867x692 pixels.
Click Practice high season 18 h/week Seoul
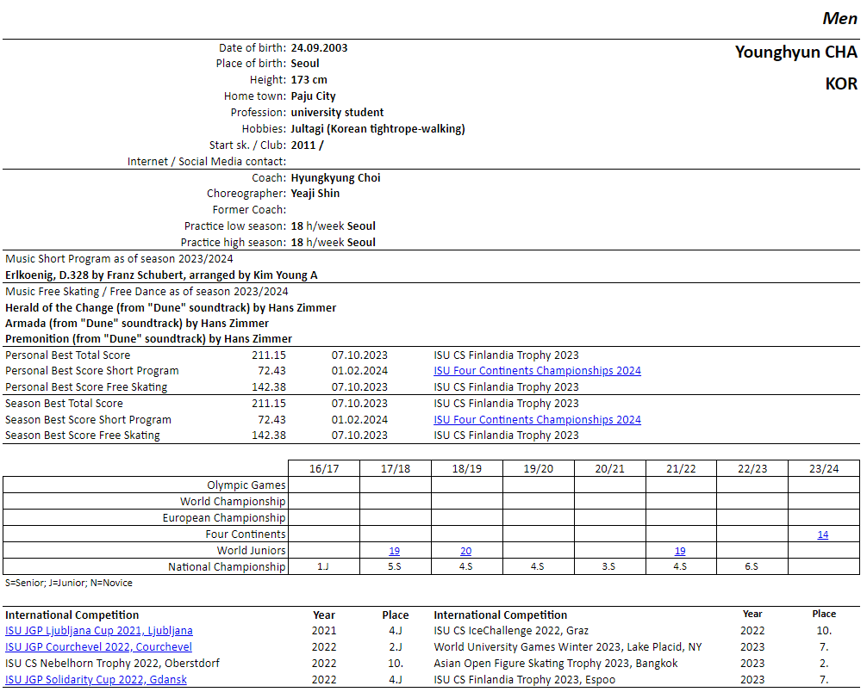coord(333,243)
